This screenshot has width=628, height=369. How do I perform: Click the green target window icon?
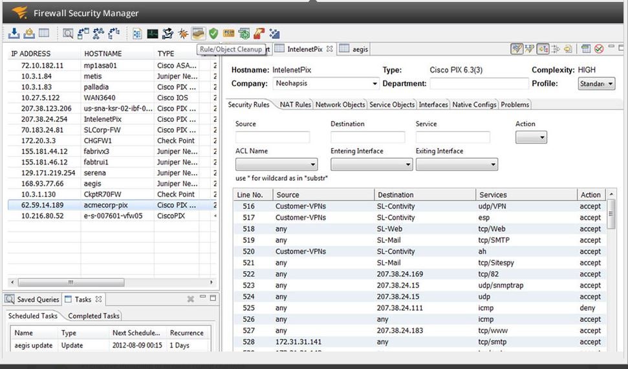tap(244, 34)
